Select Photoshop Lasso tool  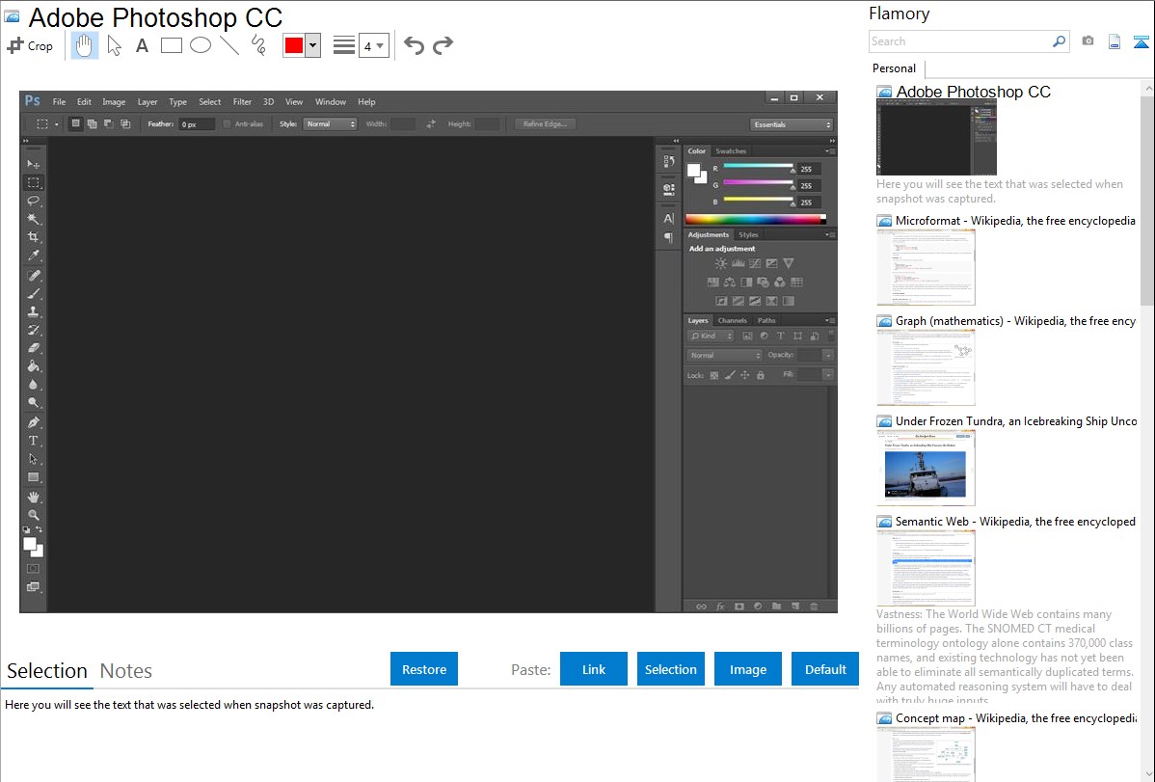coord(33,201)
